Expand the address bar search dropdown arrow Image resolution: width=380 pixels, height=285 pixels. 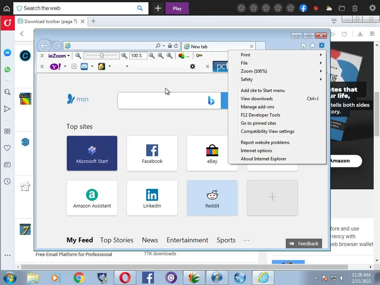coord(164,46)
